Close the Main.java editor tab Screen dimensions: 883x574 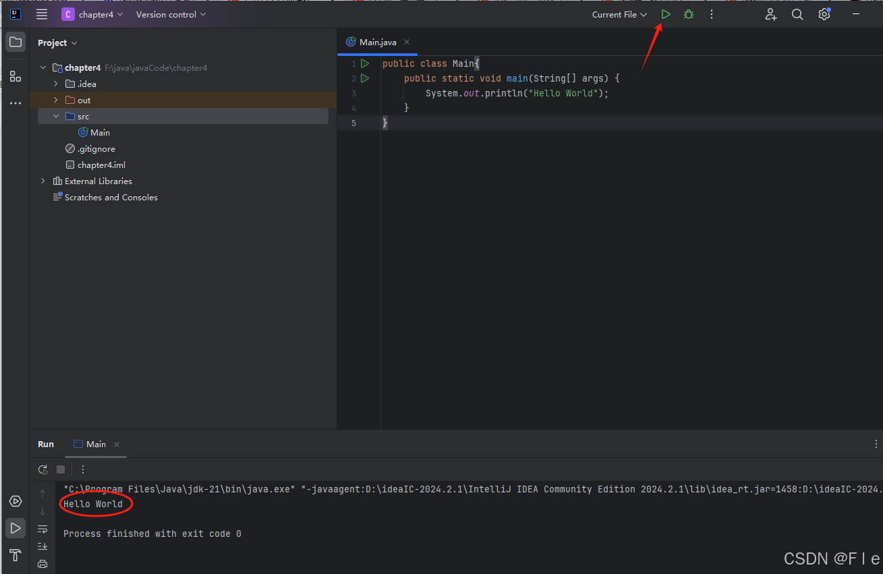pos(407,42)
